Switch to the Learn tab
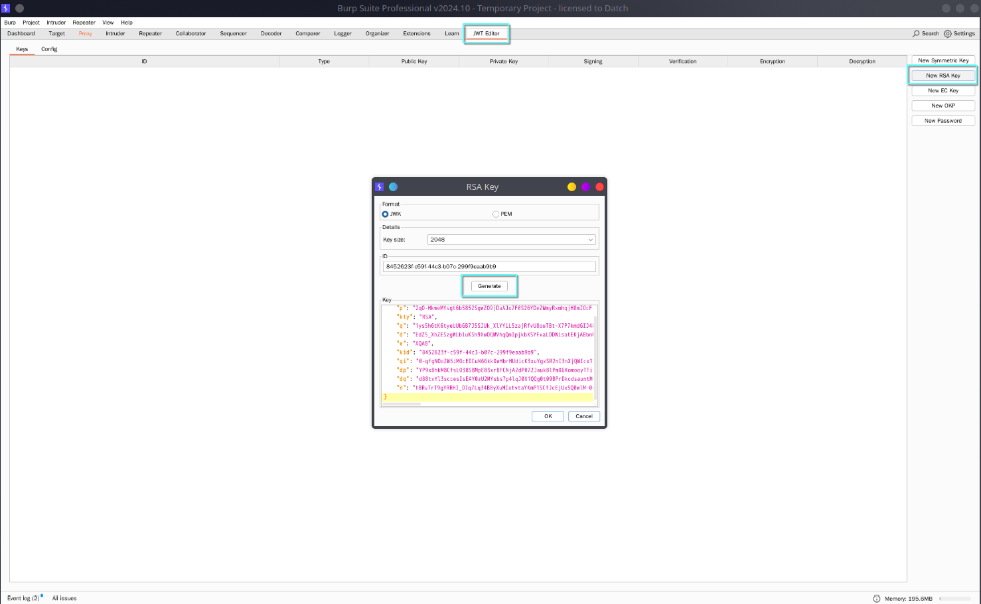 pyautogui.click(x=452, y=33)
